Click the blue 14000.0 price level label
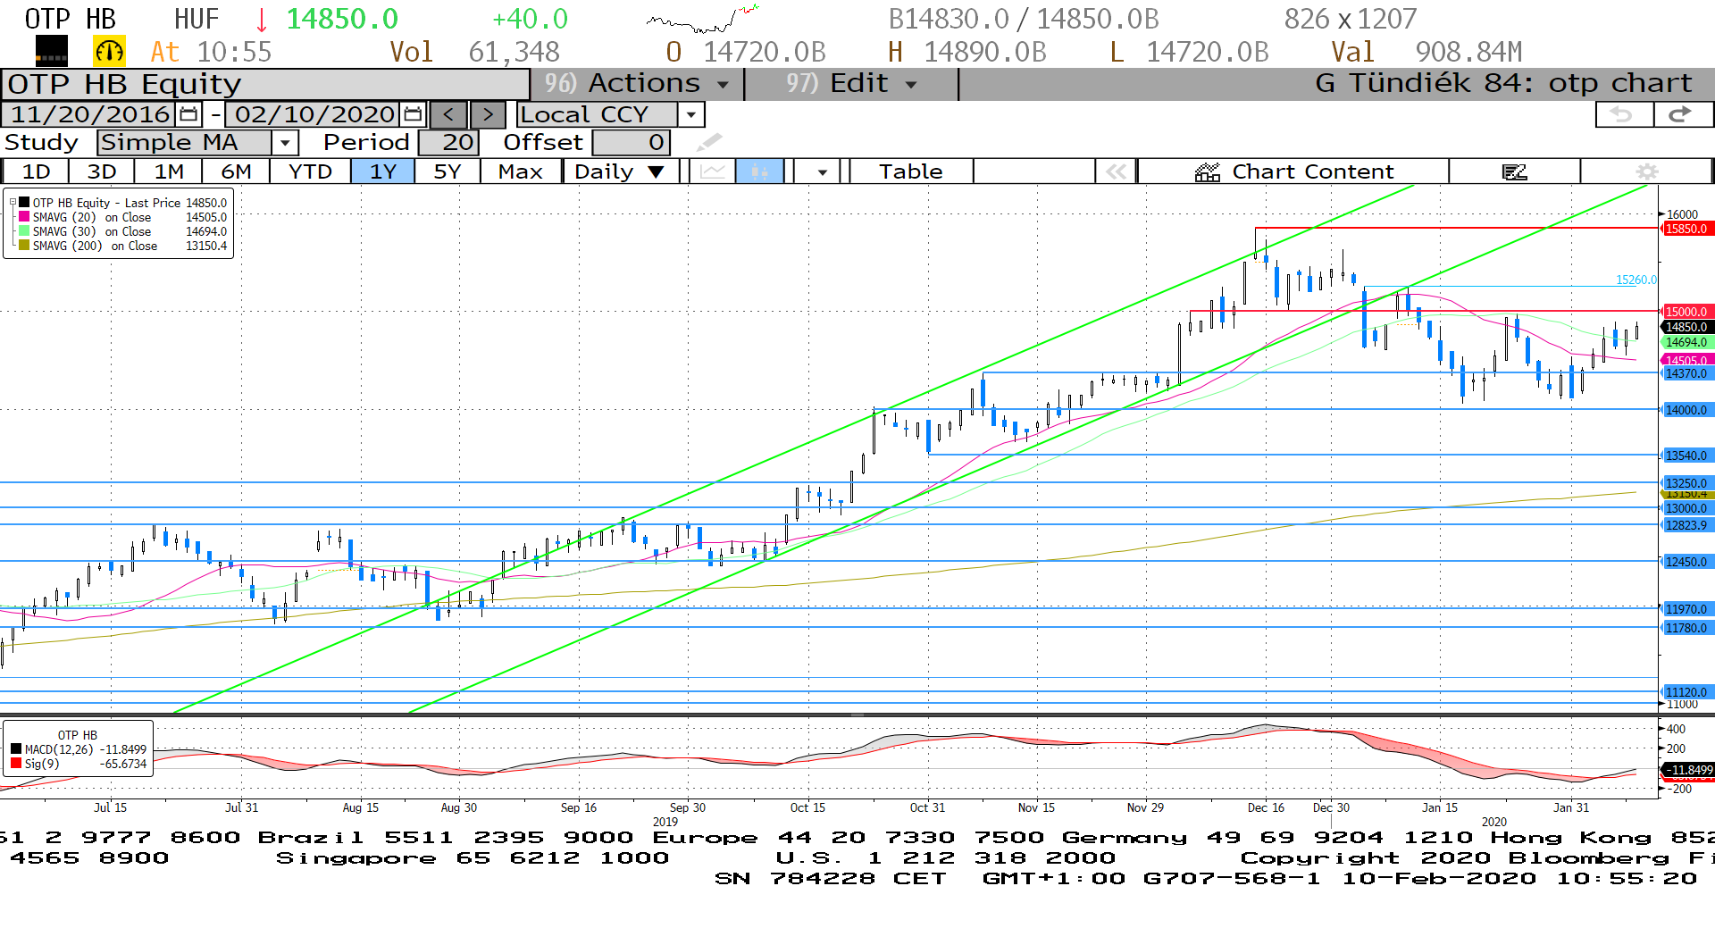 (x=1686, y=410)
